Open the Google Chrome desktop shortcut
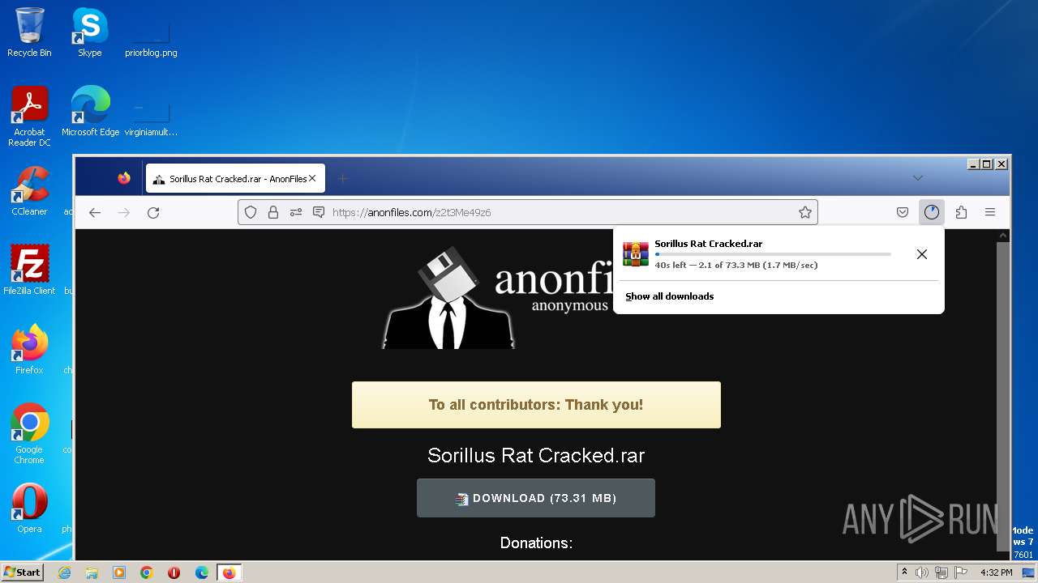 pyautogui.click(x=29, y=434)
